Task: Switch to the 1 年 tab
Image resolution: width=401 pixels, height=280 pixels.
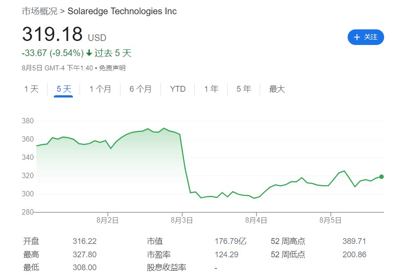Action: click(x=211, y=89)
